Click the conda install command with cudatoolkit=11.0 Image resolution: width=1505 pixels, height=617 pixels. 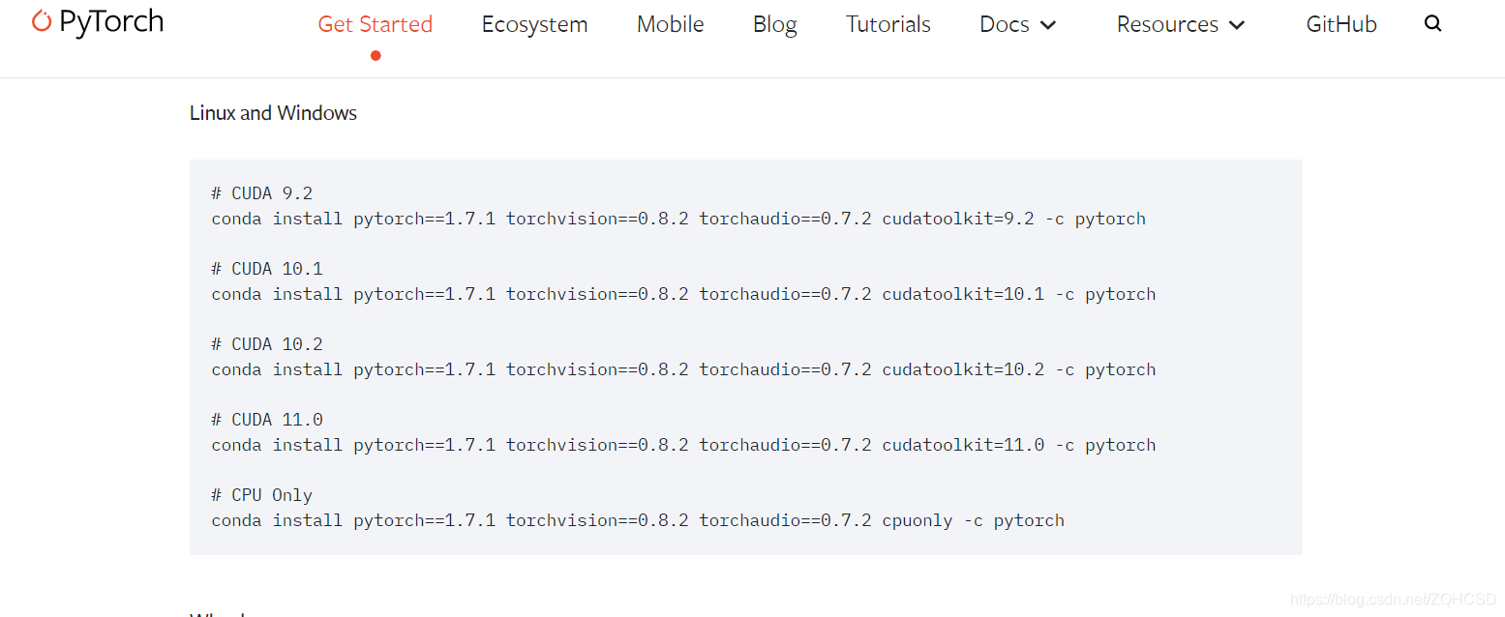coord(683,445)
